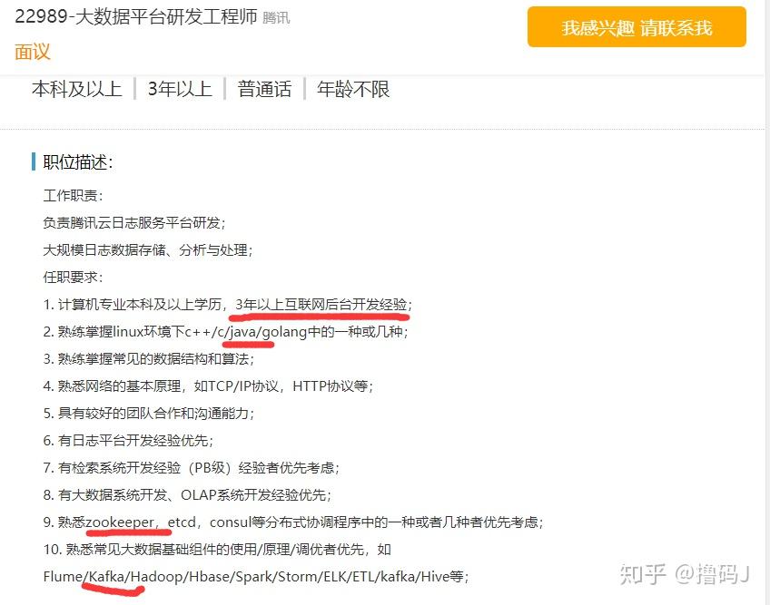Click underlined 3年以上互联网后台开发经验 text
Image resolution: width=770 pixels, height=605 pixels.
(321, 305)
